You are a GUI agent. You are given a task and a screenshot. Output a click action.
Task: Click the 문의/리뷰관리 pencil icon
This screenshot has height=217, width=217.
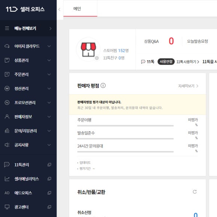click(7, 131)
